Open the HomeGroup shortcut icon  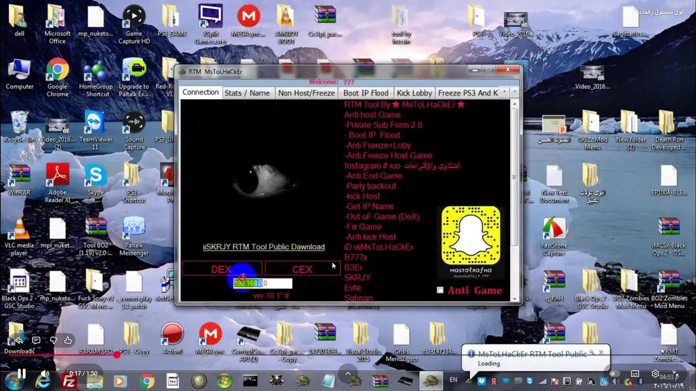(x=96, y=78)
